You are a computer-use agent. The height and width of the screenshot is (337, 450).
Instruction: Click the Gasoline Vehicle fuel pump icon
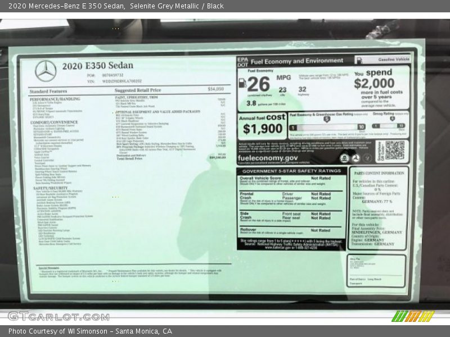pos(360,58)
